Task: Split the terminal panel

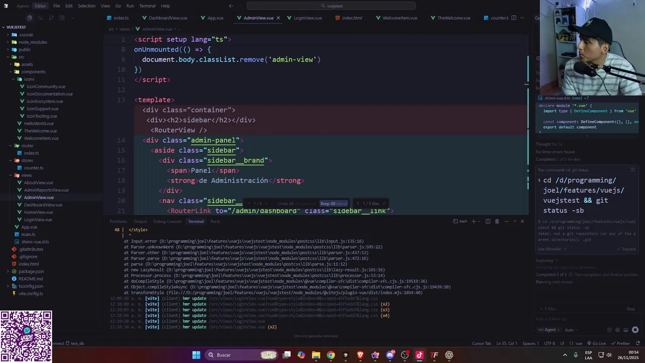Action: 488,221
